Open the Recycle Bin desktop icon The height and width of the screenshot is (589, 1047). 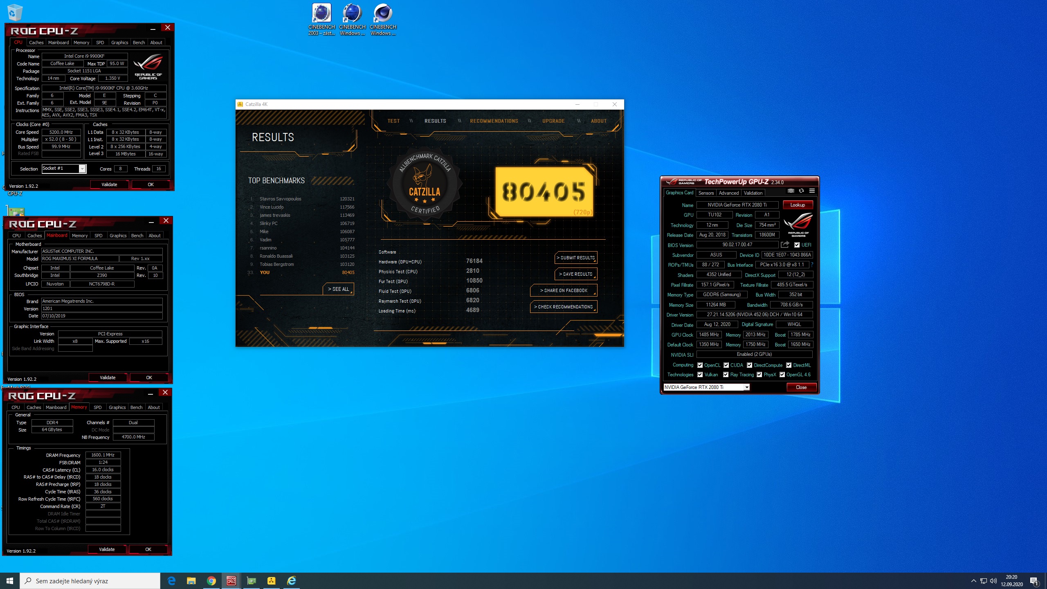(x=15, y=12)
